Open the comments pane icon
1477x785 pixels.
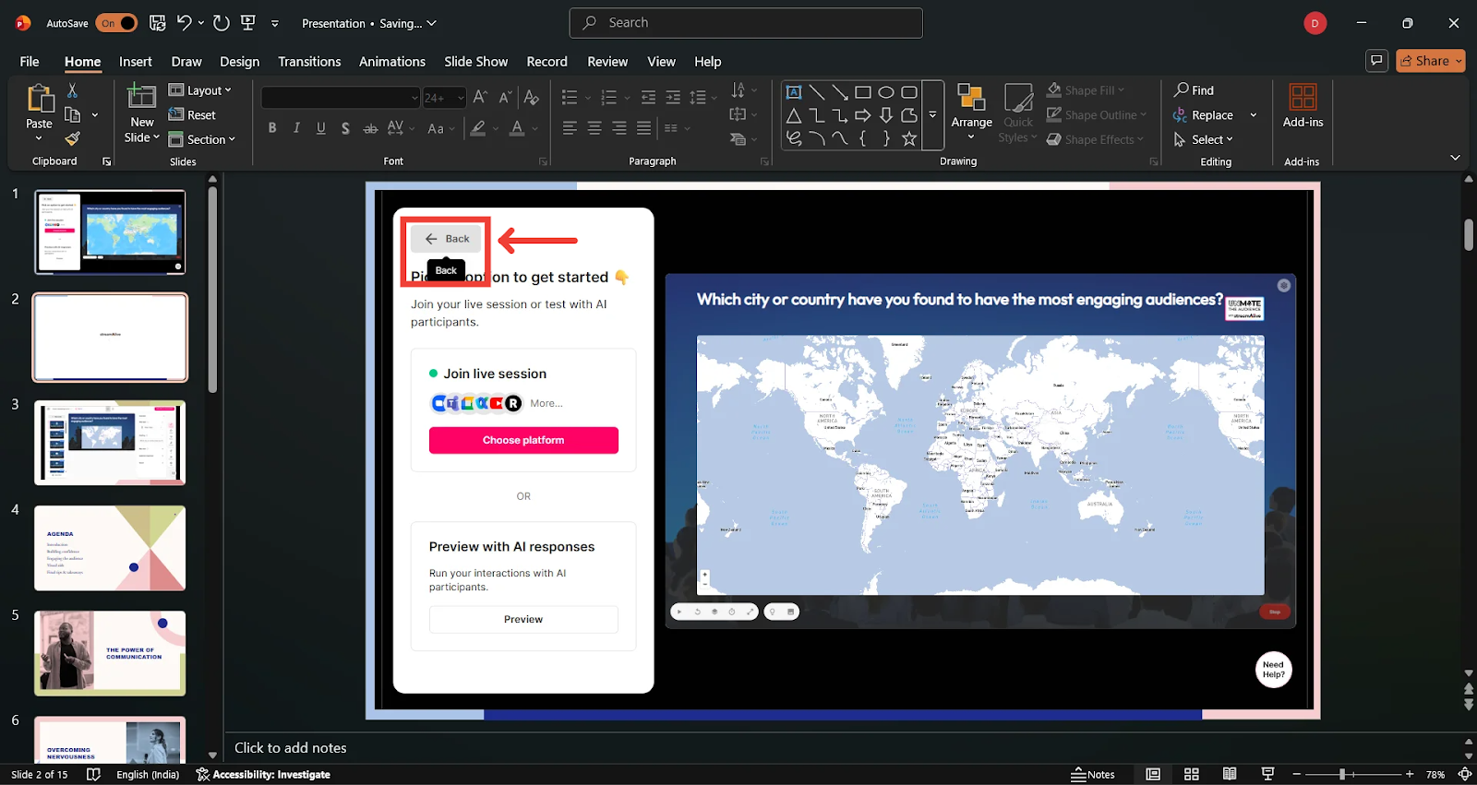click(1376, 61)
